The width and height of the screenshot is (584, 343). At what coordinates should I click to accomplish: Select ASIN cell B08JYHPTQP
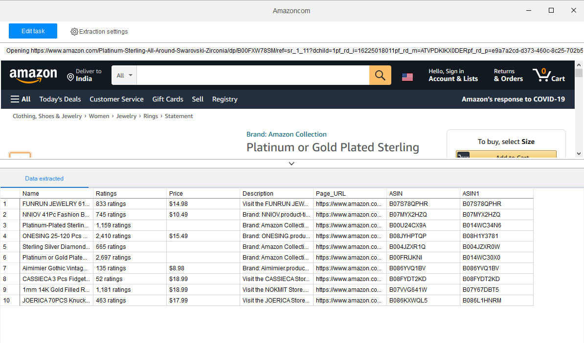(x=423, y=236)
